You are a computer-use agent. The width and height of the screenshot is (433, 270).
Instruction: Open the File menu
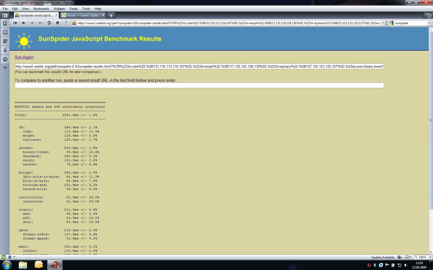(x=5, y=8)
